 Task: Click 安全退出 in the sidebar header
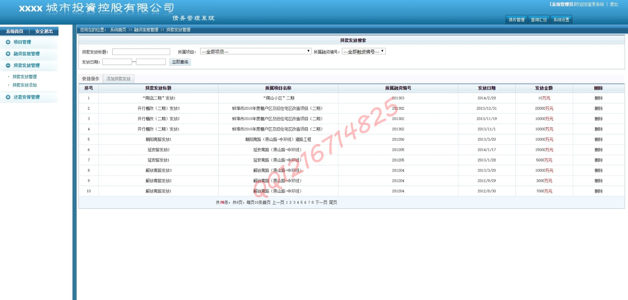[44, 31]
